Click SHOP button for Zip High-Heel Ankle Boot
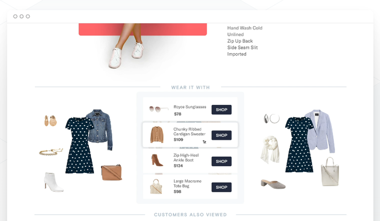 (x=222, y=161)
